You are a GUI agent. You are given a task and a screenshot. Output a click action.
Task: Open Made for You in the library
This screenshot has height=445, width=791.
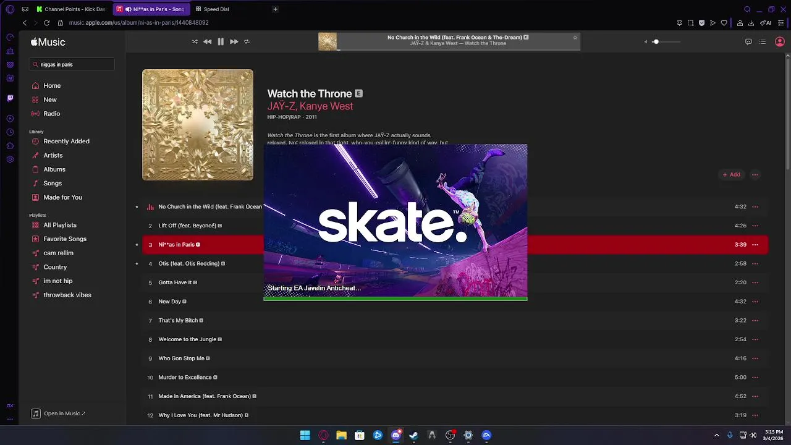coord(62,197)
